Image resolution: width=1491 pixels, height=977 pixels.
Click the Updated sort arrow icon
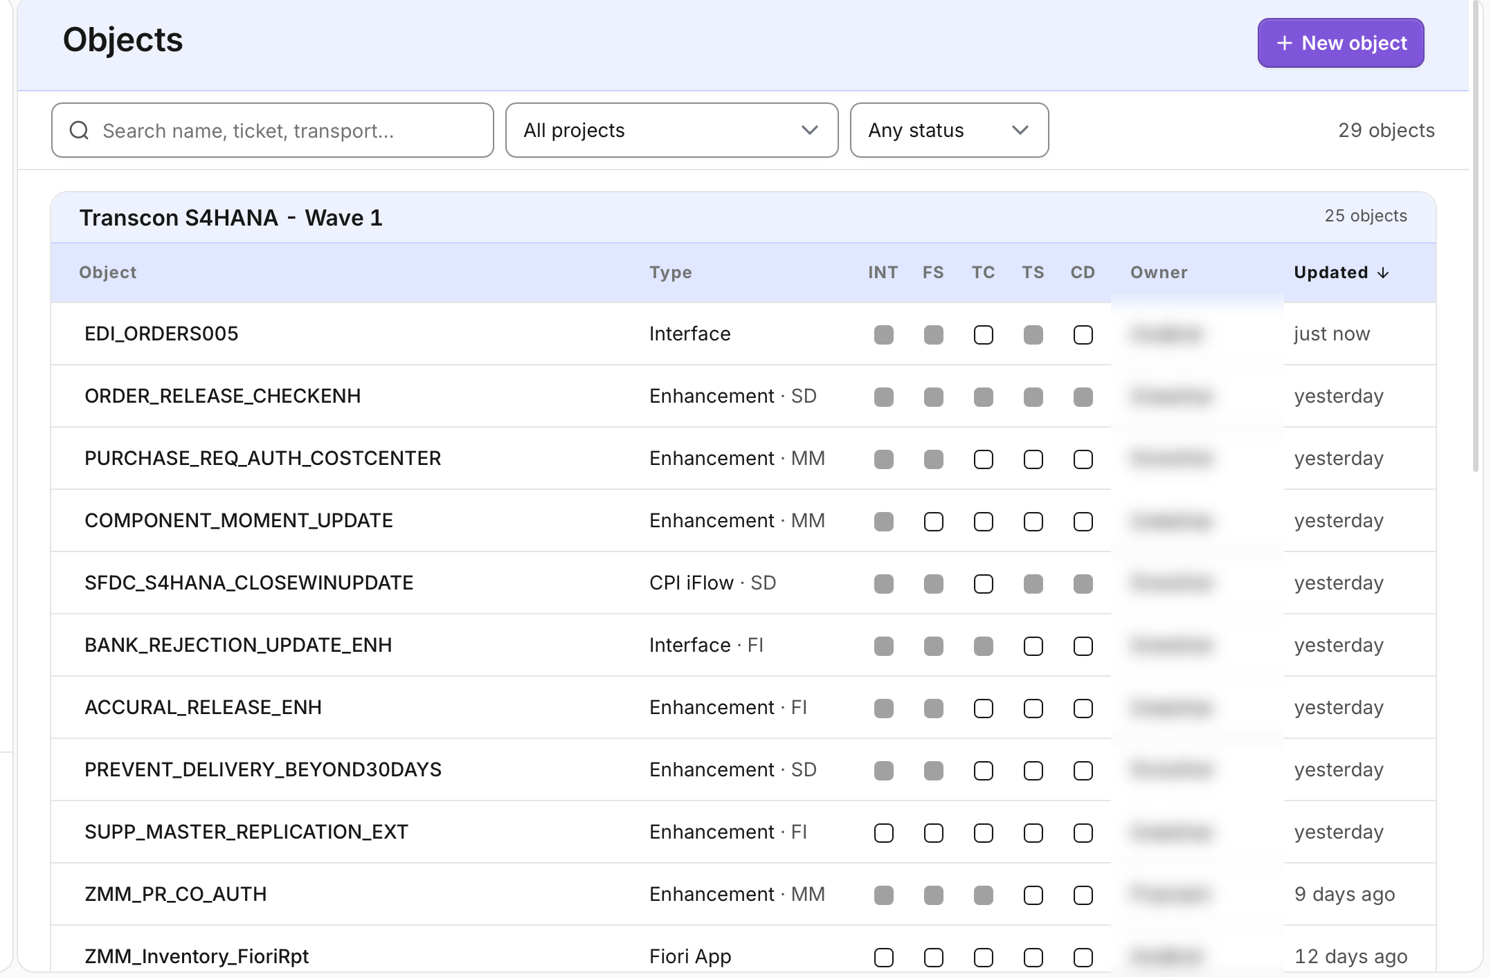tap(1383, 273)
